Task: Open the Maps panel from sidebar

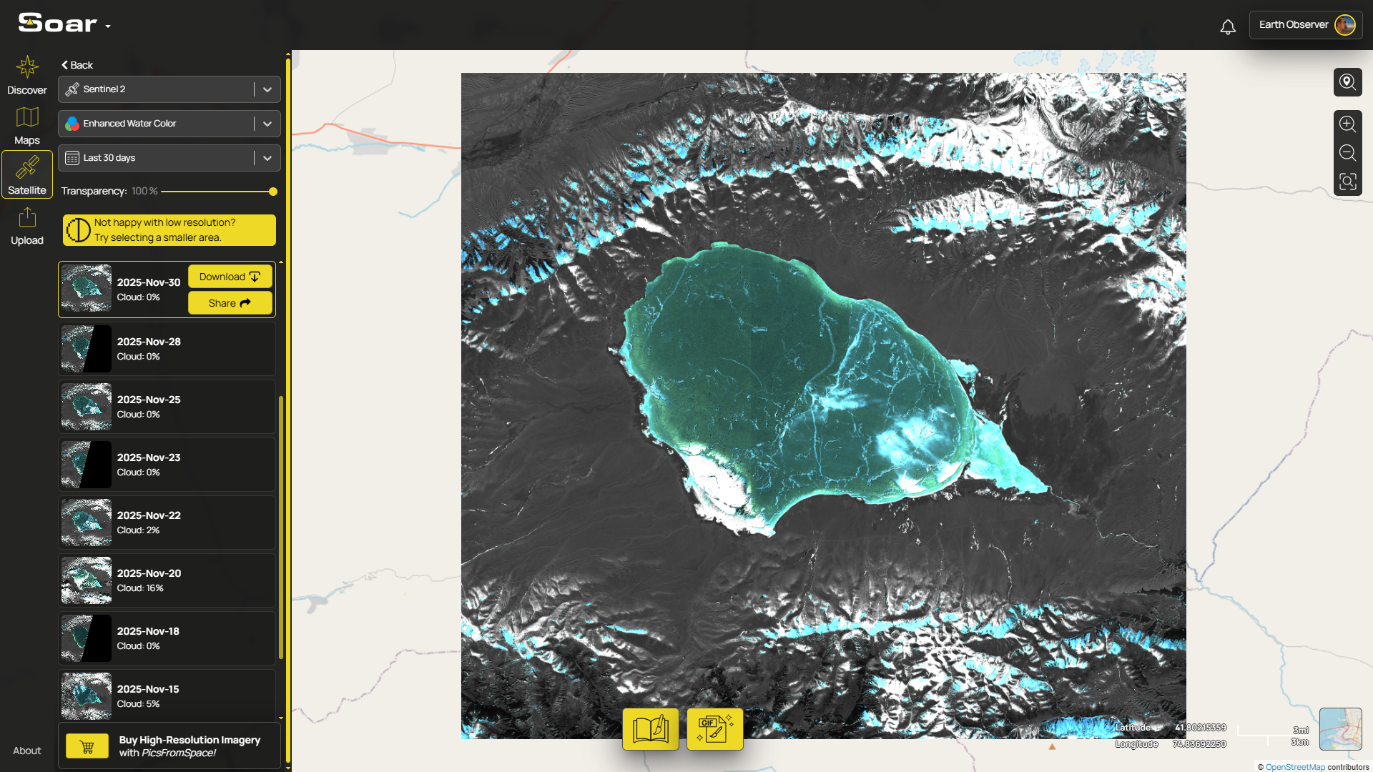Action: (x=27, y=125)
